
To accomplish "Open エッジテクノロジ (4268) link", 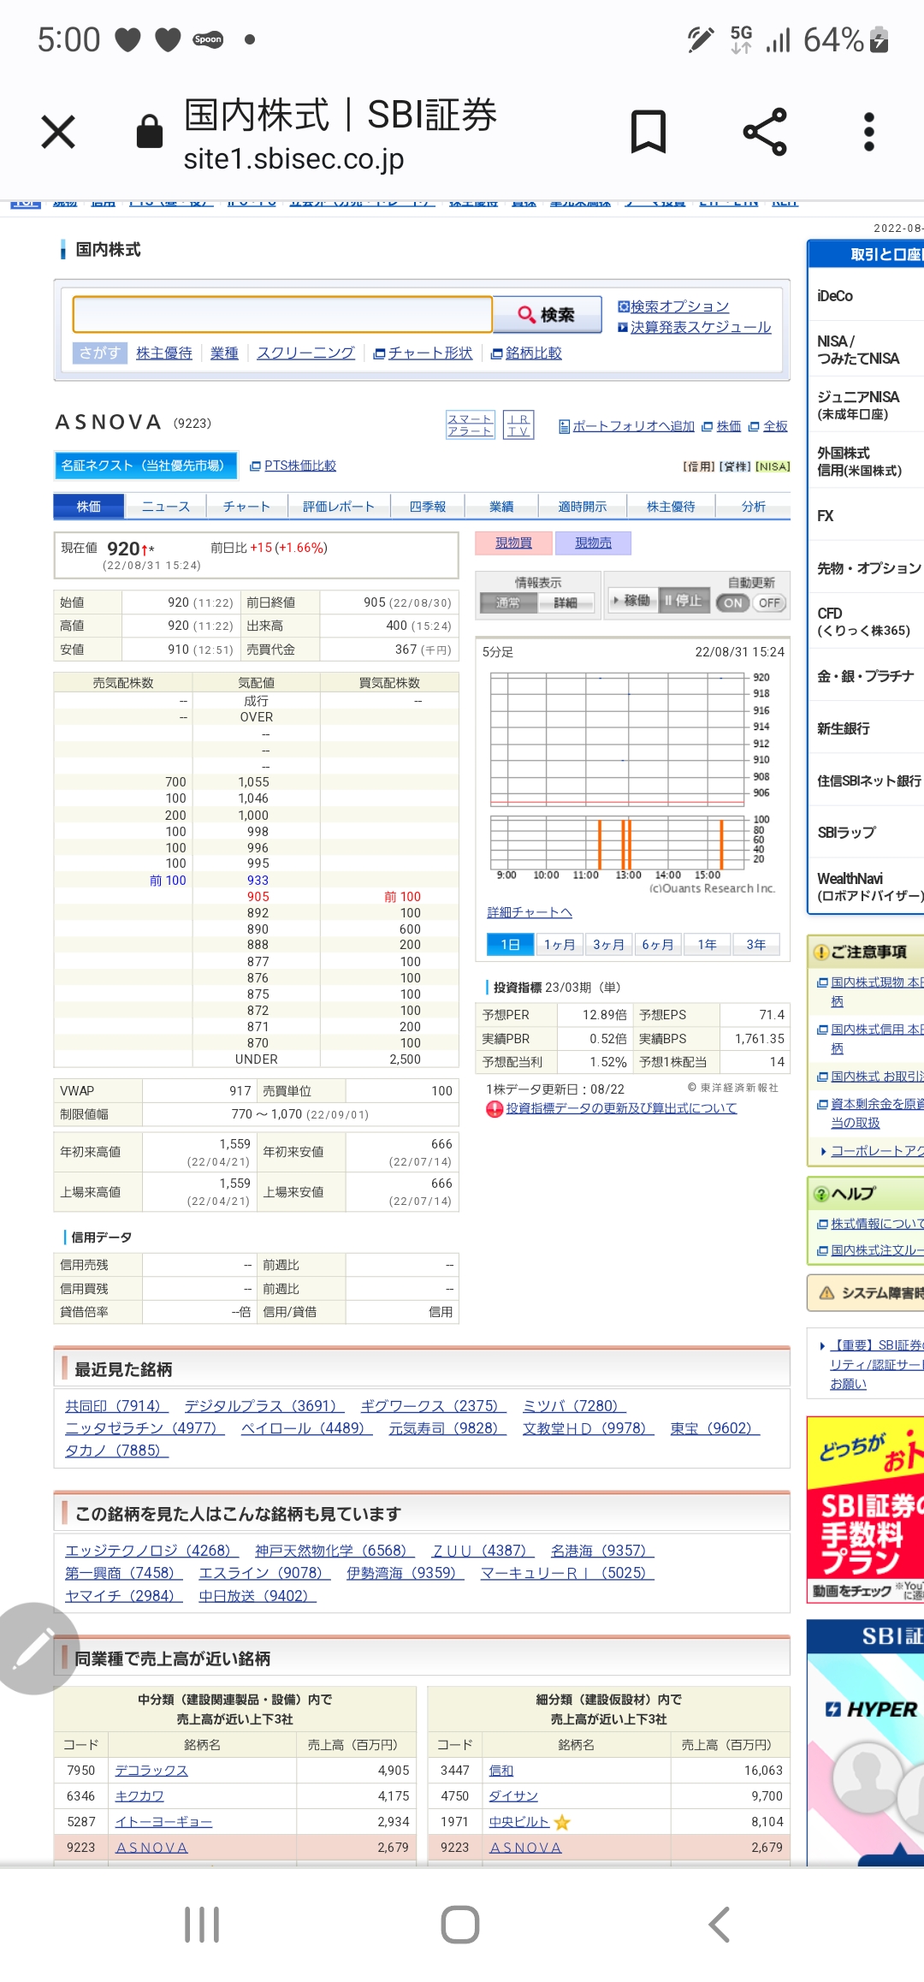I will click(152, 1551).
